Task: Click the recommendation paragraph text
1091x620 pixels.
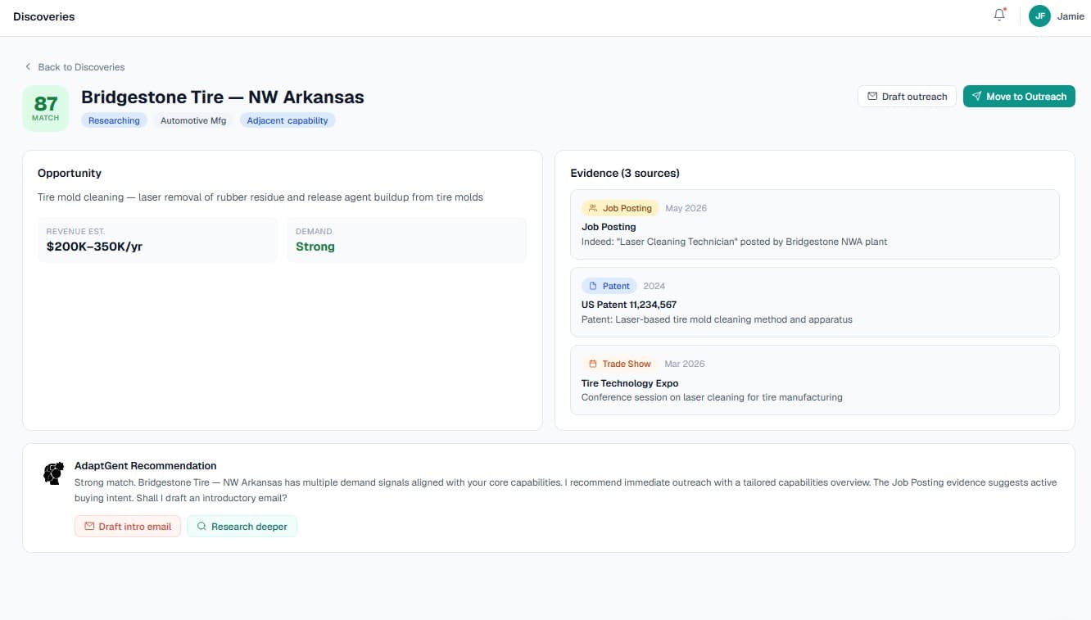Action: pos(565,490)
